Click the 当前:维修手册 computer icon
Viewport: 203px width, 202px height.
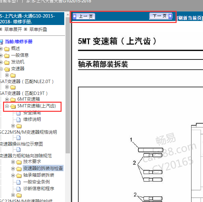[x=1, y=42]
